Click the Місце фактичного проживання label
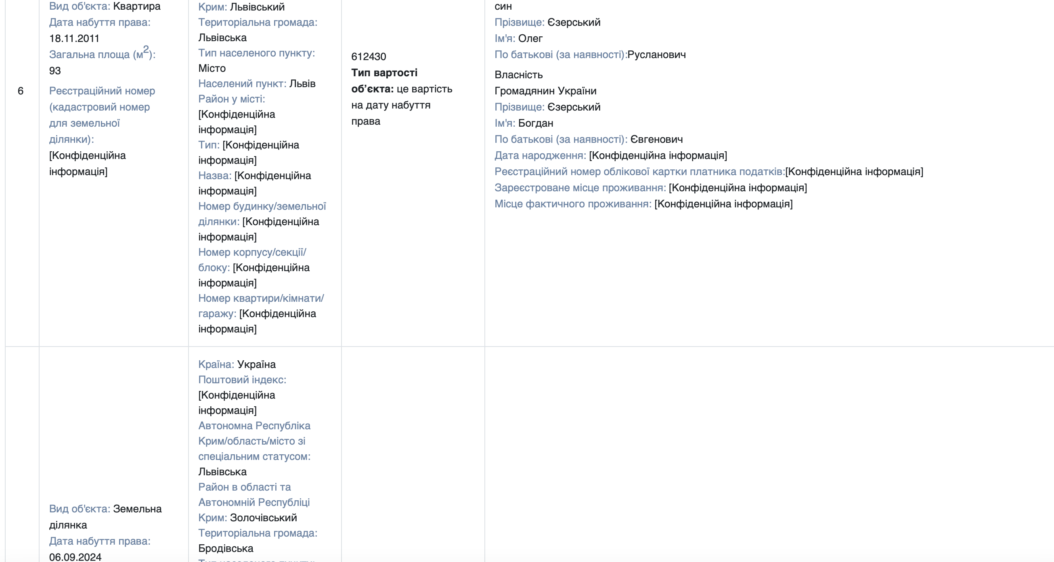Image resolution: width=1054 pixels, height=562 pixels. (x=573, y=204)
